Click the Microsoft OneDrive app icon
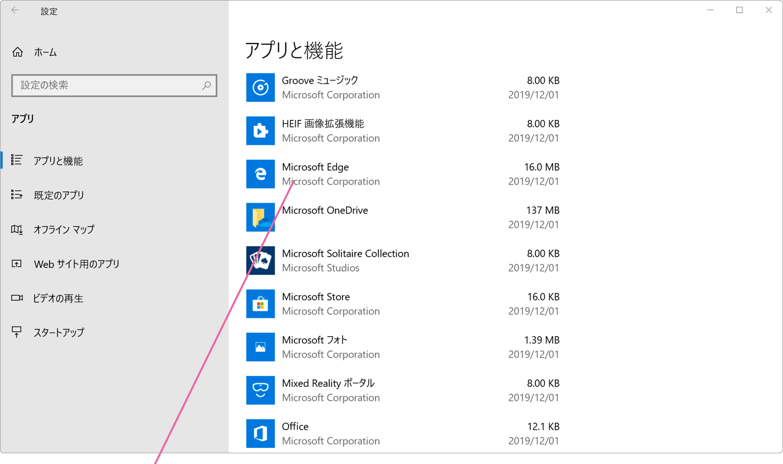The height and width of the screenshot is (464, 783). click(x=260, y=217)
